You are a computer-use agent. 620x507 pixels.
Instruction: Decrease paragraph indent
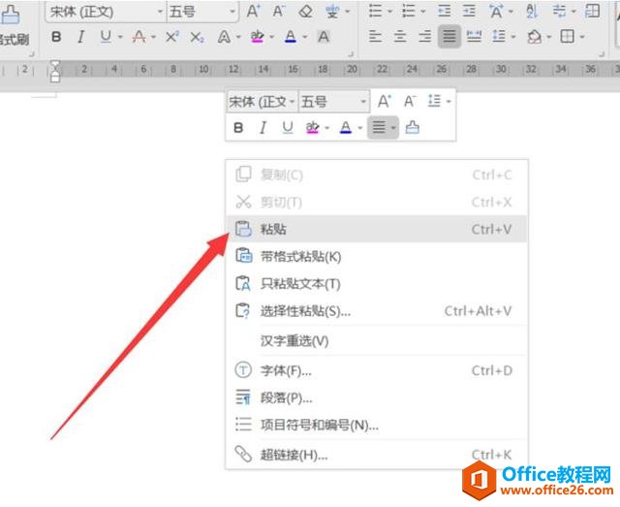(x=445, y=11)
